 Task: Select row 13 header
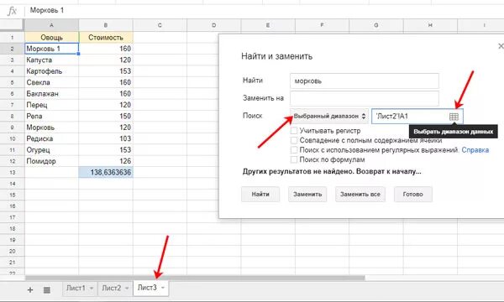(13, 172)
